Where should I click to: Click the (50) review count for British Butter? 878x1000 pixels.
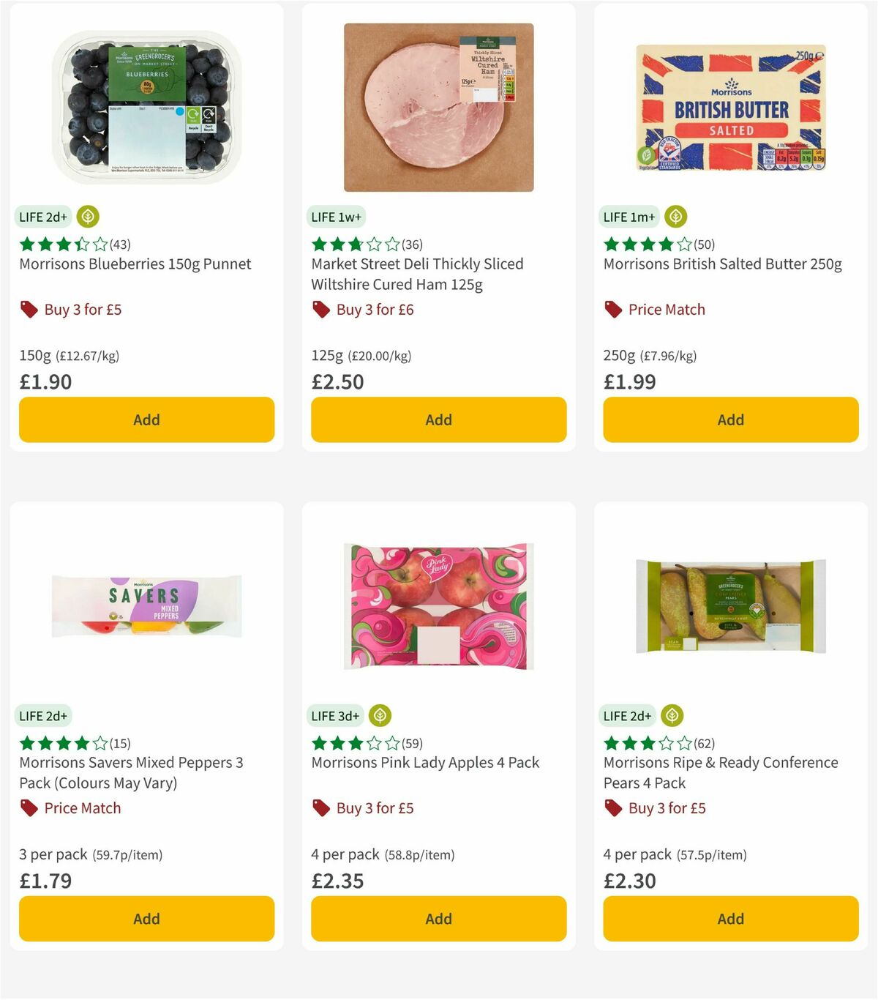[x=704, y=245]
